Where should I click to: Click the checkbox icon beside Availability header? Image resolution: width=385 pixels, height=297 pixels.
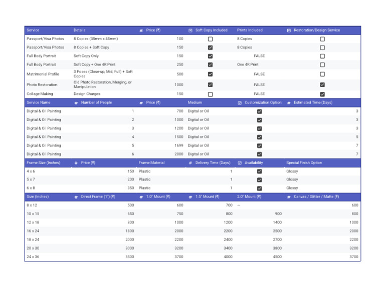pyautogui.click(x=240, y=163)
